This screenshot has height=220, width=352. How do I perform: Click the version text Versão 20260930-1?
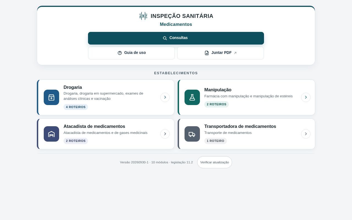coord(134,162)
